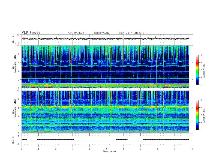
Task: Click the ch.3 pulse segment near 6 minutes
Action: click(x=122, y=140)
